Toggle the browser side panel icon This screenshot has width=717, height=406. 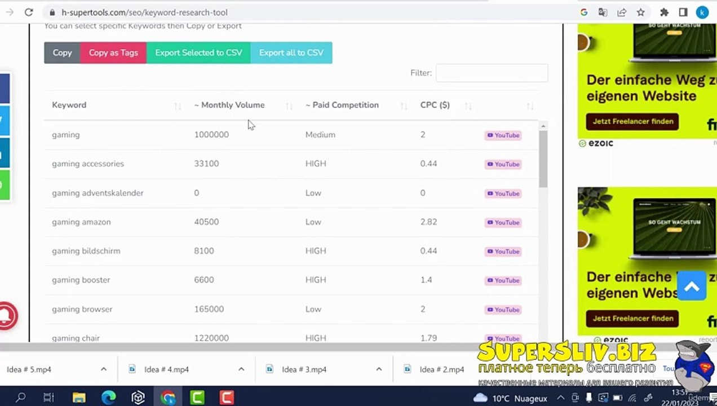pyautogui.click(x=683, y=12)
